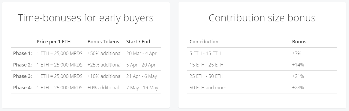Select the 'Phase 1:' row label
349x111 pixels.
[x=22, y=53]
